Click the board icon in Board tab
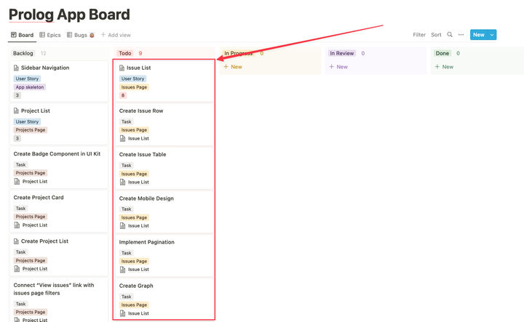 tap(14, 35)
